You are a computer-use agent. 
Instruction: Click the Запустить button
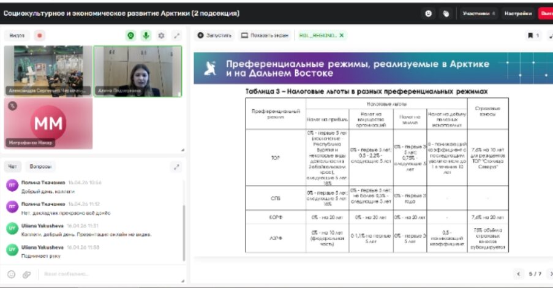click(x=214, y=36)
